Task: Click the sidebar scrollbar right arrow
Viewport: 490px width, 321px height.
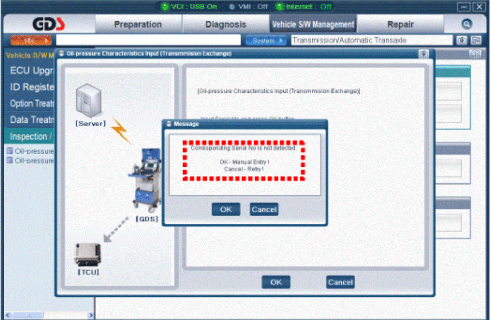Action: tap(91, 315)
